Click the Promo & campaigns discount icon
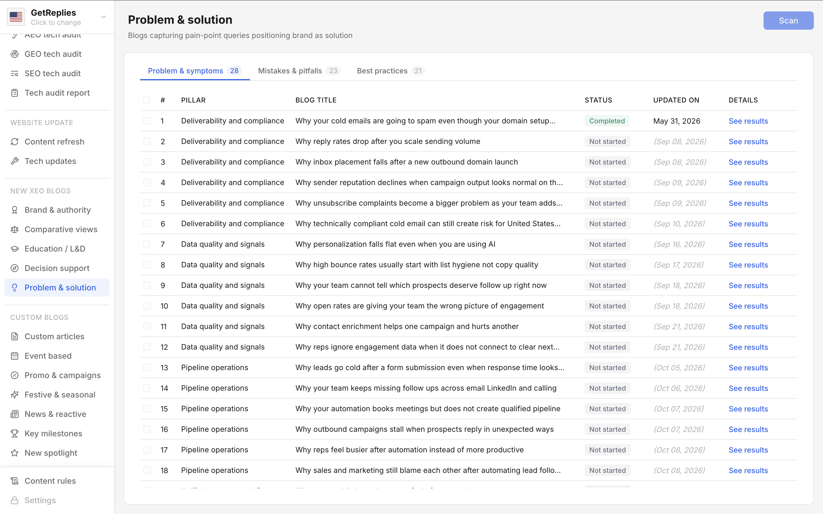This screenshot has width=823, height=514. (15, 375)
